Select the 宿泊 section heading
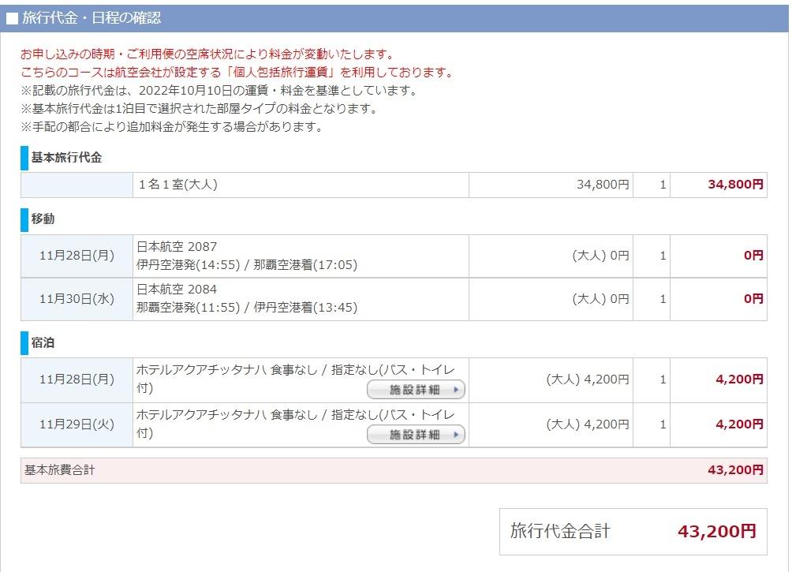The height and width of the screenshot is (572, 792). pyautogui.click(x=43, y=343)
